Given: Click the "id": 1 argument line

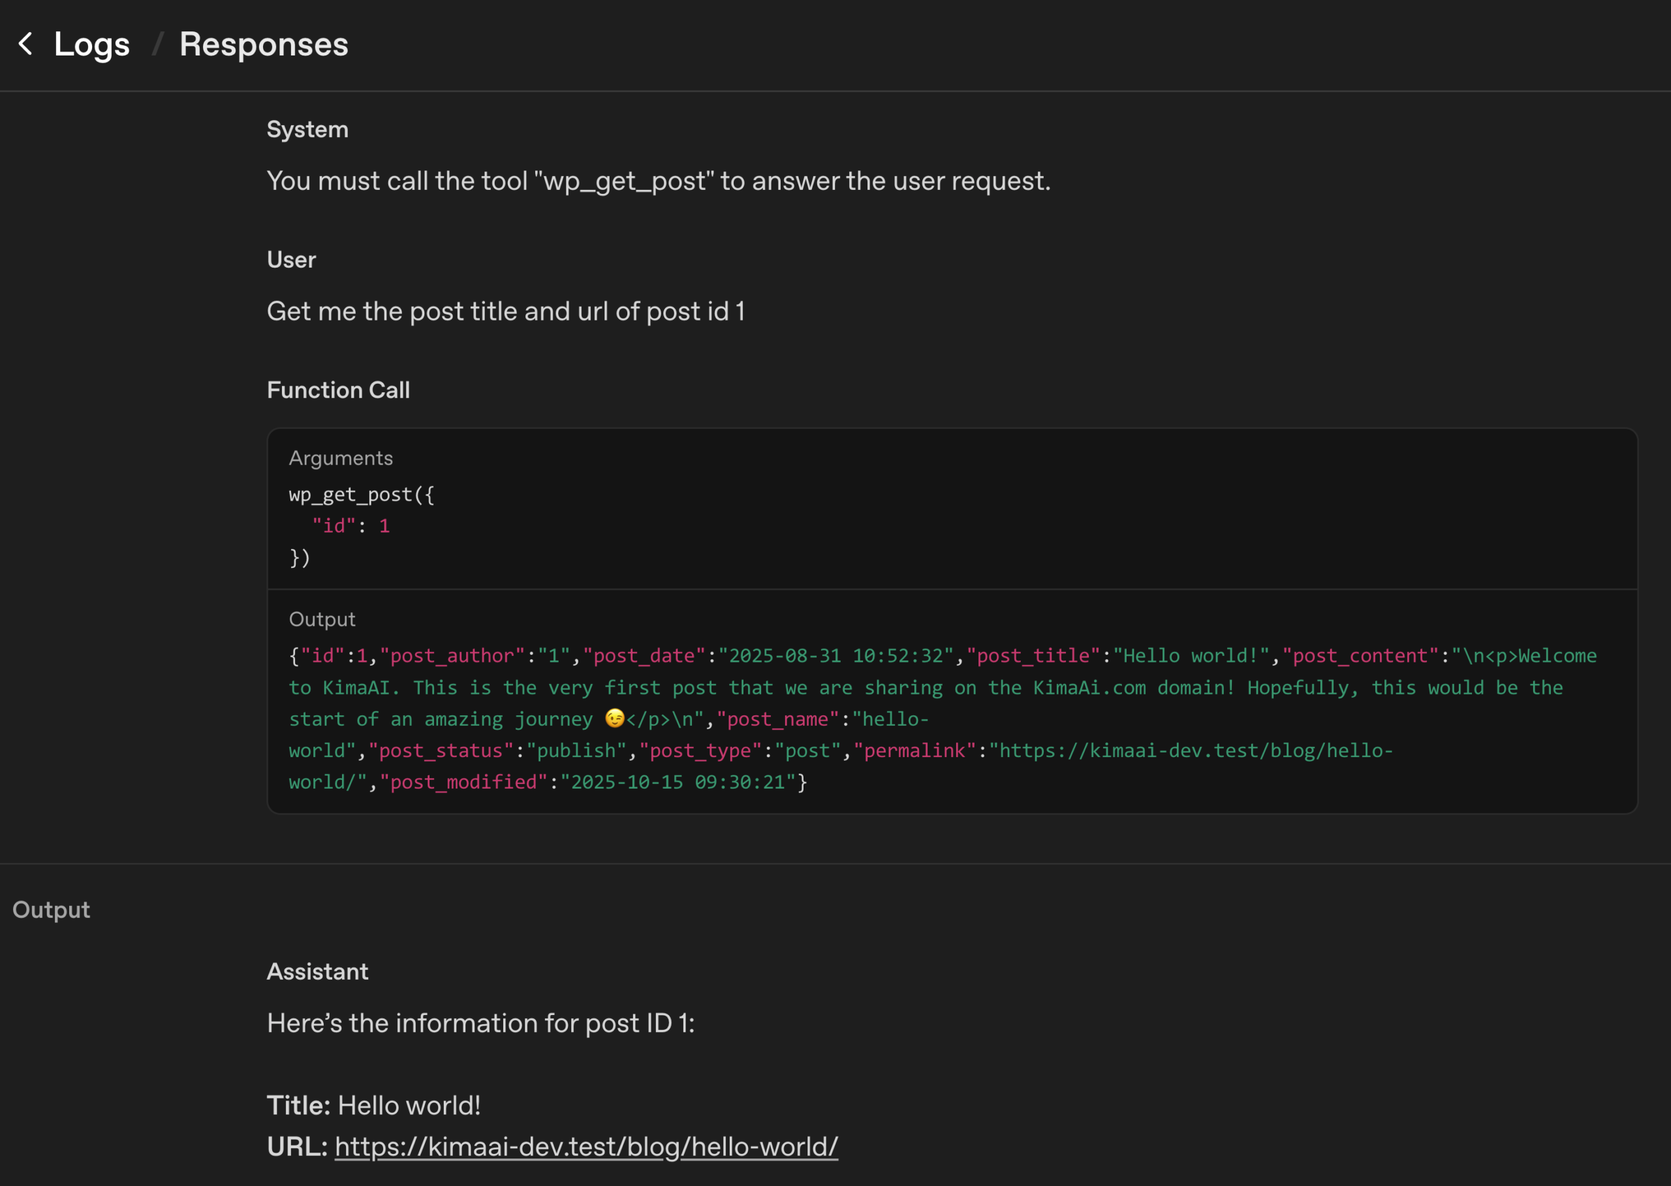Looking at the screenshot, I should (x=351, y=526).
